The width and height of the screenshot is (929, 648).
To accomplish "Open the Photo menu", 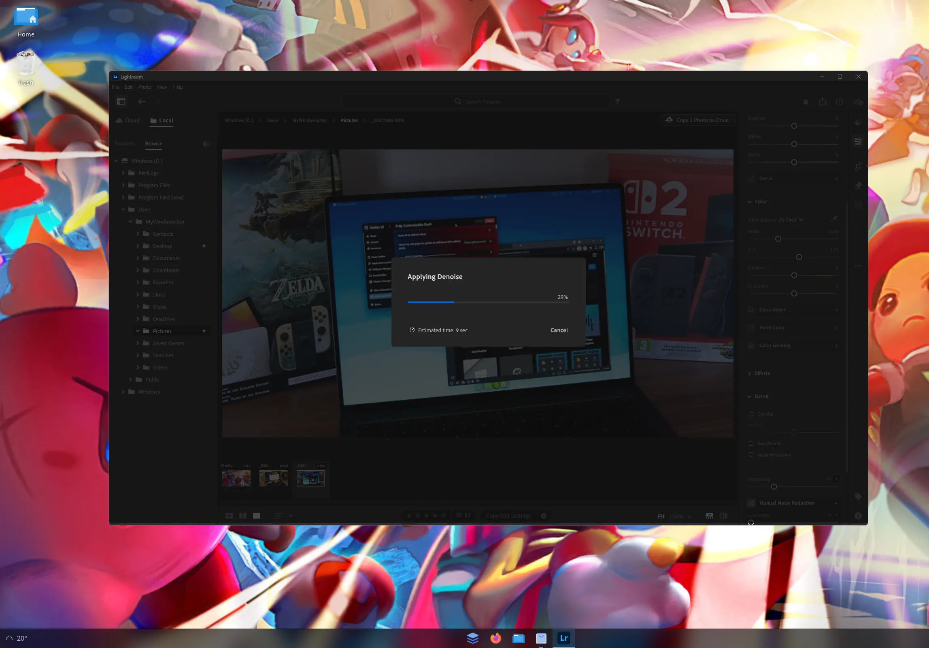I will pos(145,87).
